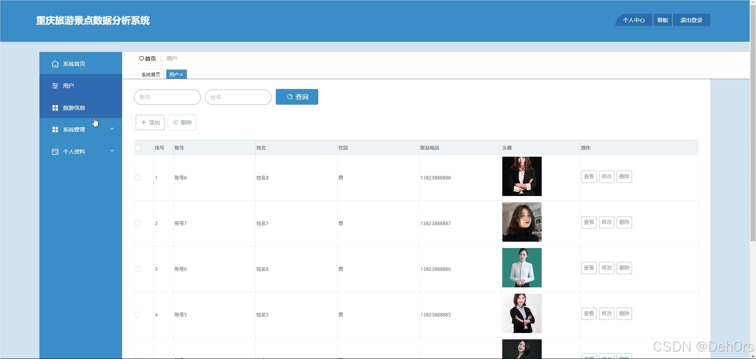Open 系统首页 in the sidebar
This screenshot has width=756, height=359.
click(81, 64)
